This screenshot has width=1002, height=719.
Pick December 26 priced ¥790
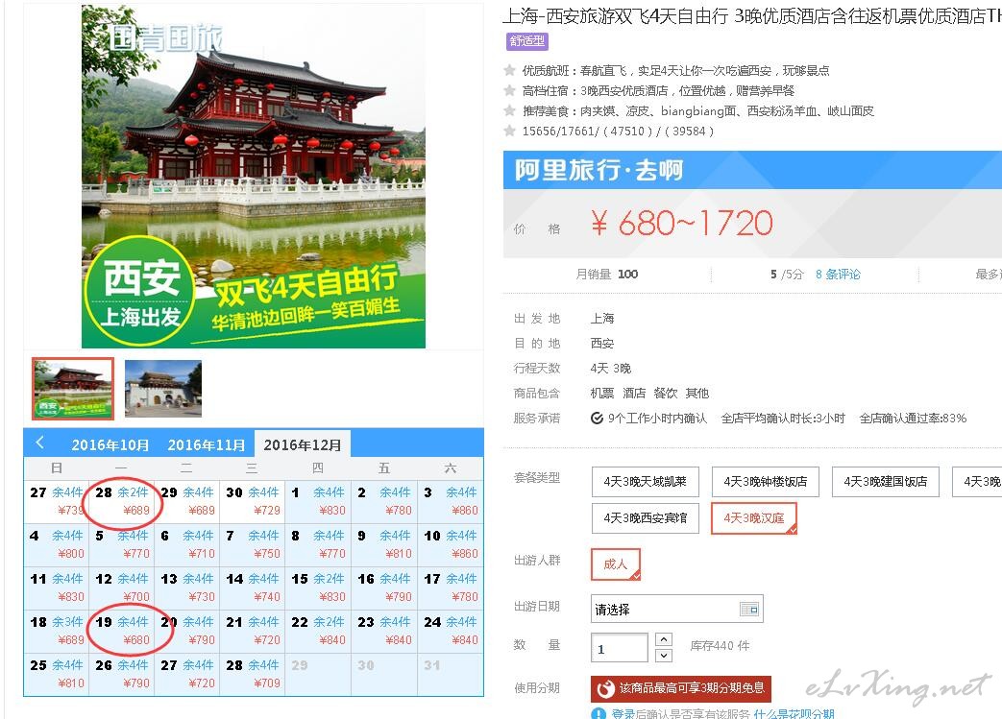(121, 674)
